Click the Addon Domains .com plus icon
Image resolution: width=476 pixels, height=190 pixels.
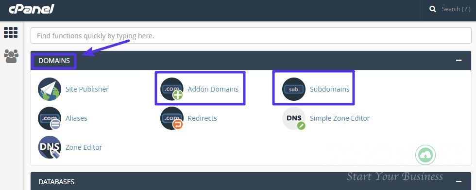coord(172,89)
